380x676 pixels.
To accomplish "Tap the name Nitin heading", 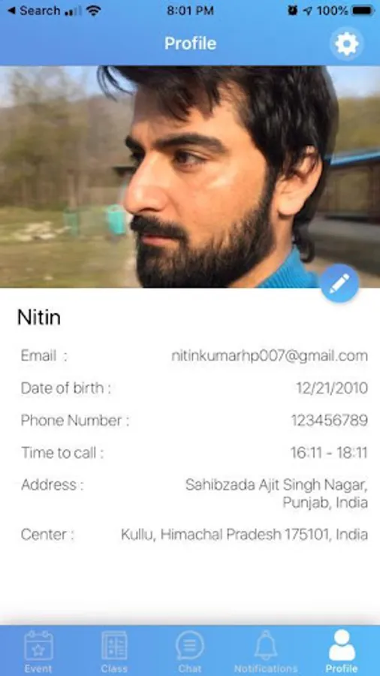I will [x=39, y=318].
